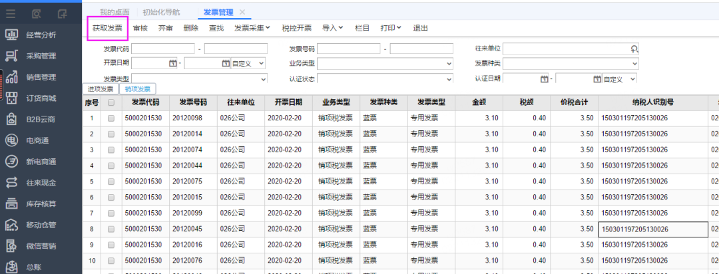Close the 发票管理 tab
Image resolution: width=719 pixels, height=274 pixels.
coord(242,12)
